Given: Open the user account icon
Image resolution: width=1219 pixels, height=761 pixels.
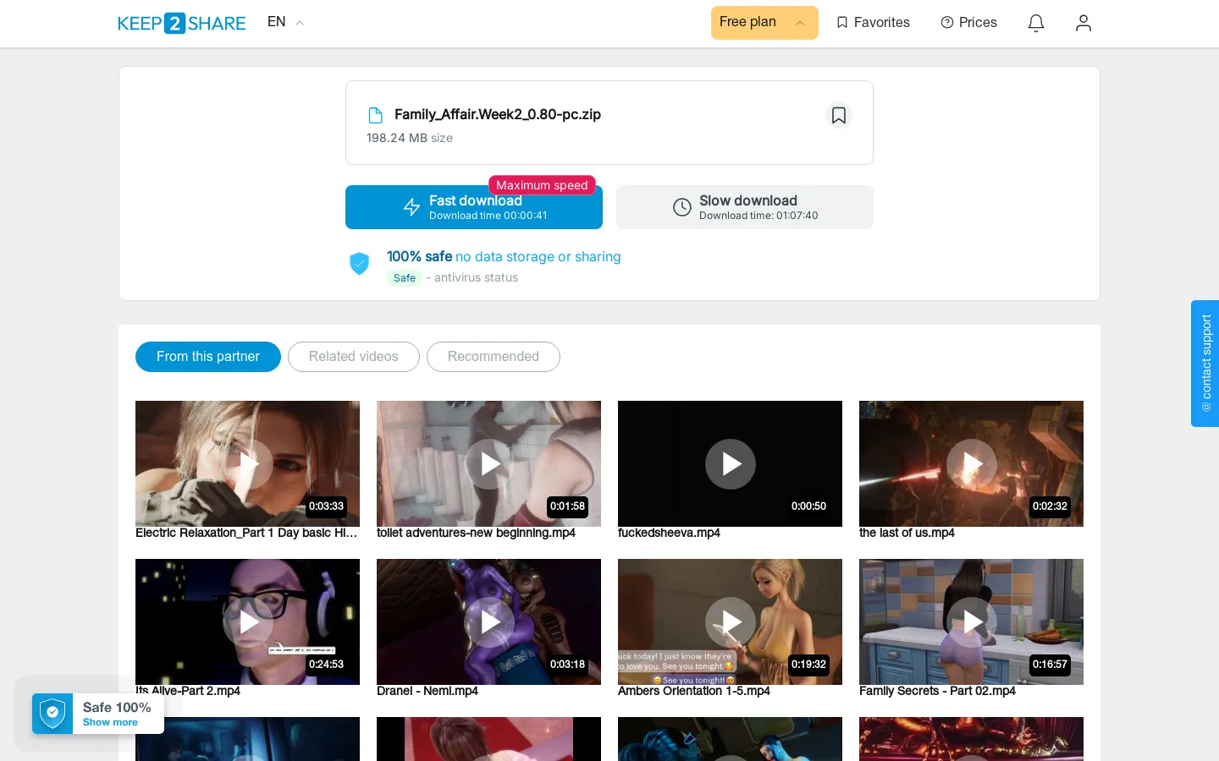Looking at the screenshot, I should click(x=1084, y=23).
